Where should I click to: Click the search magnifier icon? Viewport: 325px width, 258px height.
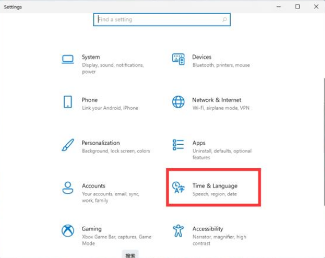[x=225, y=20]
